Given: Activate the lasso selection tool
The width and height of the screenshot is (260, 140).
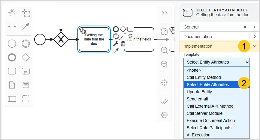Looking at the screenshot, I should pyautogui.click(x=26, y=13).
